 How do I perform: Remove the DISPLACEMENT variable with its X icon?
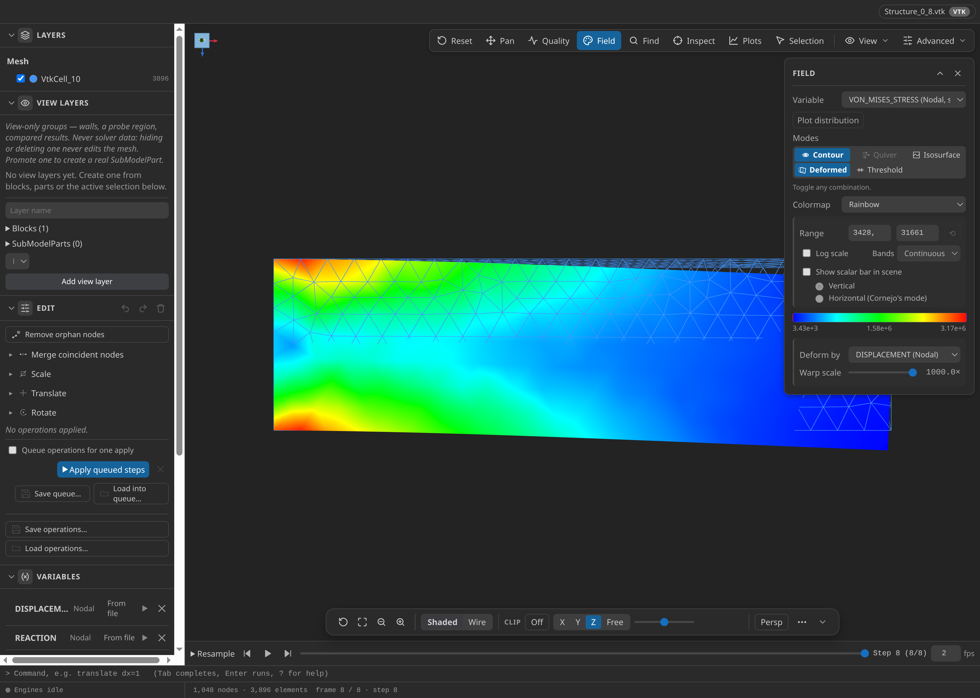pyautogui.click(x=162, y=608)
